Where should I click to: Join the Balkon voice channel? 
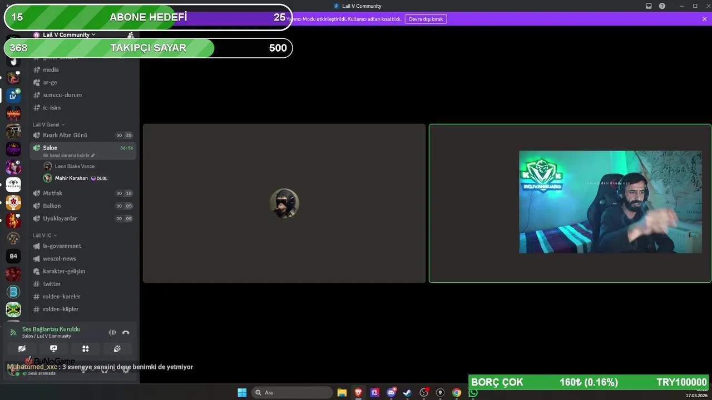[82, 206]
